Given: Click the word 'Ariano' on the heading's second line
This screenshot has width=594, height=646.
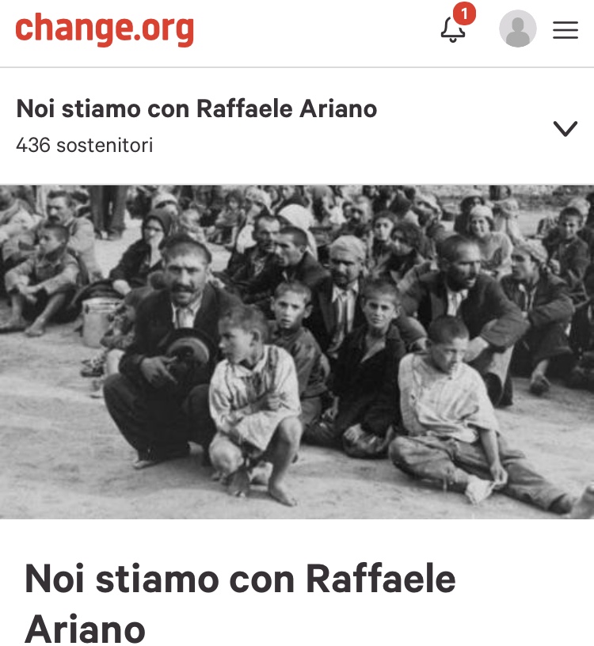Looking at the screenshot, I should (x=86, y=629).
